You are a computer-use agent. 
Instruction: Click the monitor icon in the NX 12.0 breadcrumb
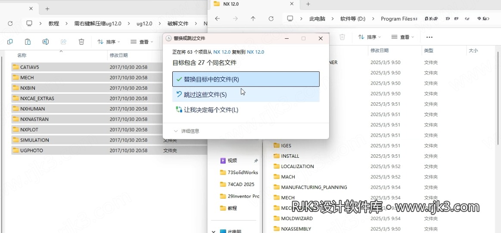(290, 18)
